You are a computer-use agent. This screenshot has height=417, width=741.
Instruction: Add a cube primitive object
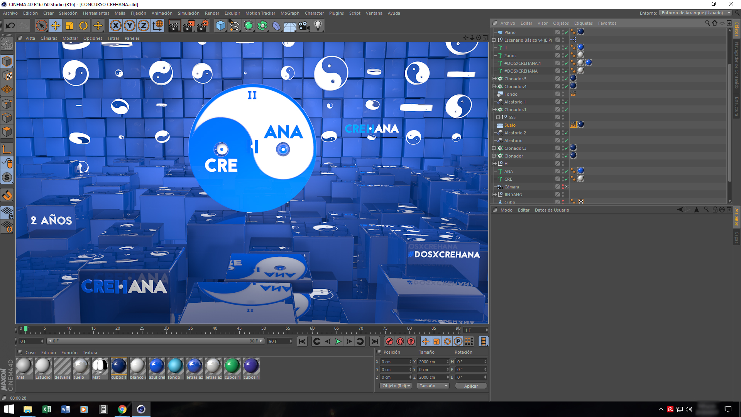tap(220, 26)
